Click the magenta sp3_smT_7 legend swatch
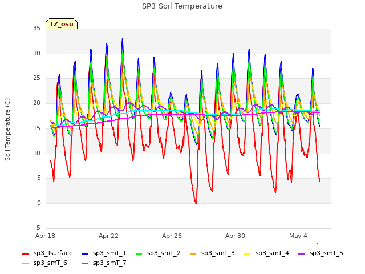Screen dimensions: 365x274 pyautogui.click(x=85, y=264)
